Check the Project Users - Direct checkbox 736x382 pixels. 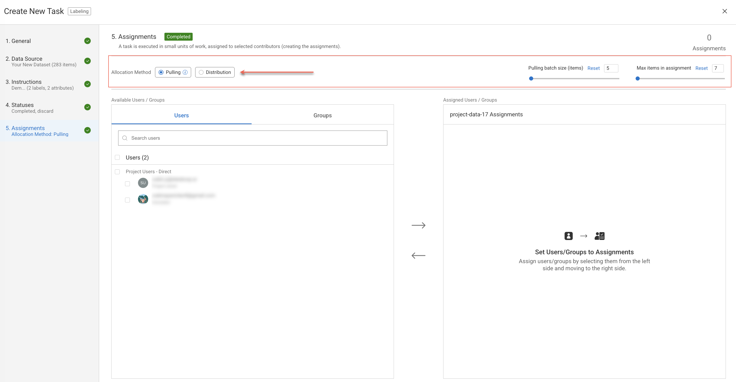point(117,172)
